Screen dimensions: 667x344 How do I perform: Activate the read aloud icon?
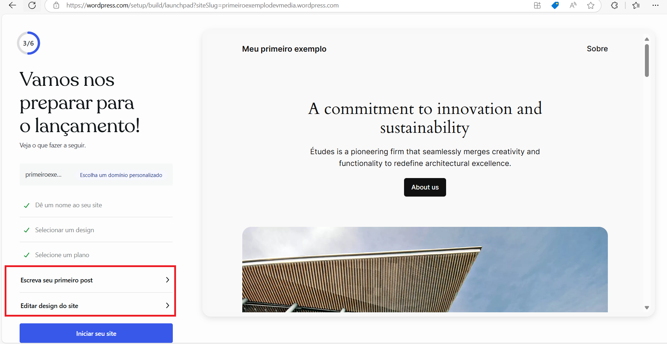(x=573, y=5)
